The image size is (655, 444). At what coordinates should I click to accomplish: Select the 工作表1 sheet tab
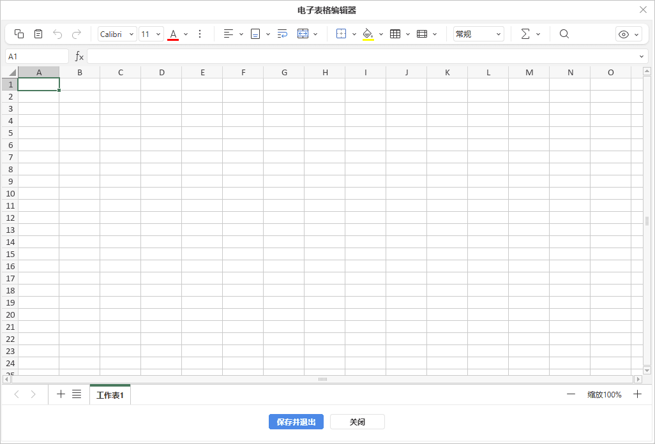point(110,396)
